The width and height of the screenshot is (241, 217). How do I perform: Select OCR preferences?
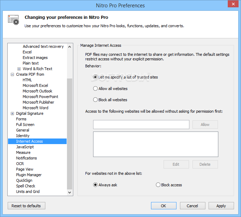(20, 164)
